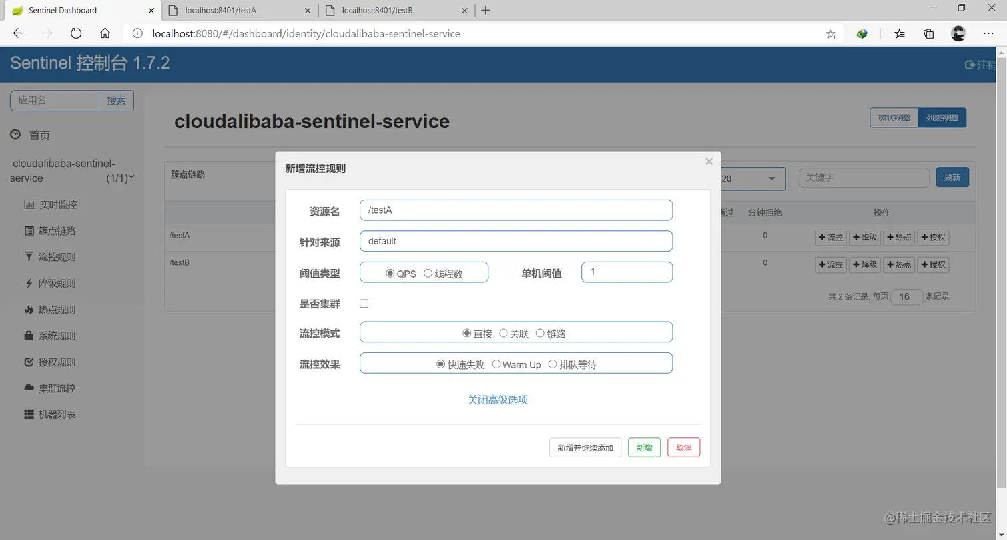Reload the current page
Image resolution: width=1007 pixels, height=540 pixels.
pyautogui.click(x=76, y=33)
